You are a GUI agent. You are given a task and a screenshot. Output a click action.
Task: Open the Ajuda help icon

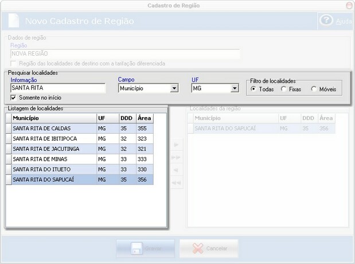(x=326, y=21)
